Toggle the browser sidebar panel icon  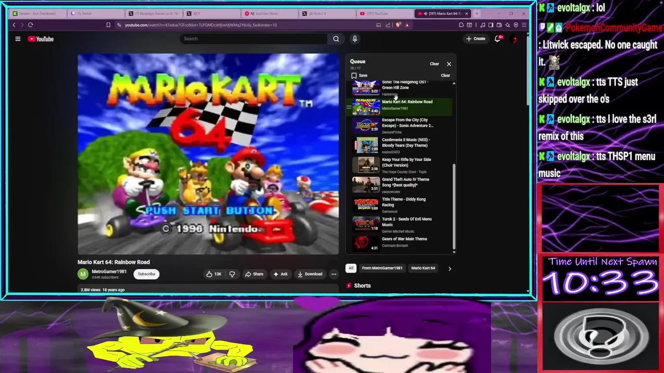pos(491,25)
